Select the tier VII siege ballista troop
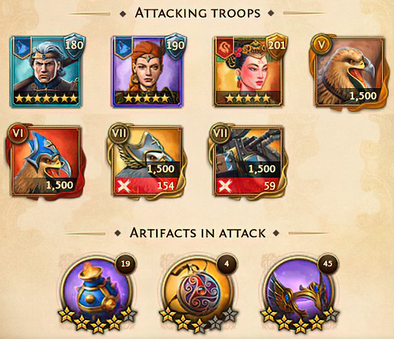This screenshot has height=339, width=394. pyautogui.click(x=249, y=162)
